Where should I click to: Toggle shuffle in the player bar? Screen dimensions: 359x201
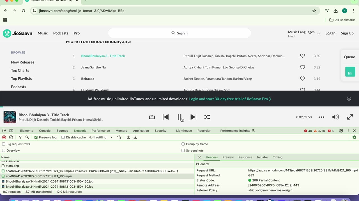click(207, 117)
